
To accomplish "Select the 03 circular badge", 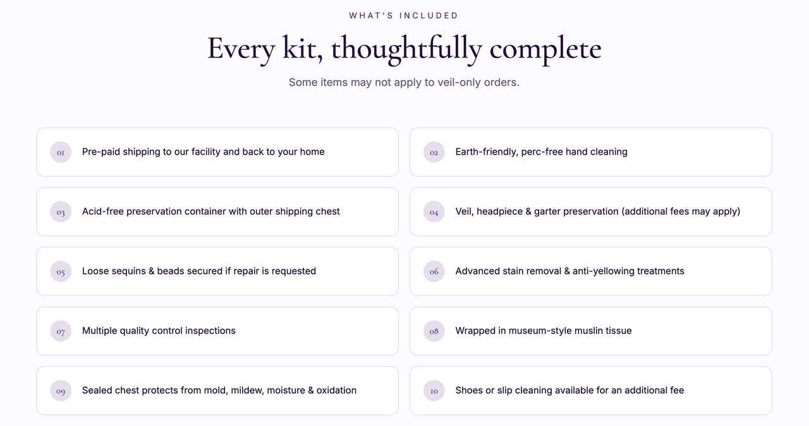I will 61,211.
